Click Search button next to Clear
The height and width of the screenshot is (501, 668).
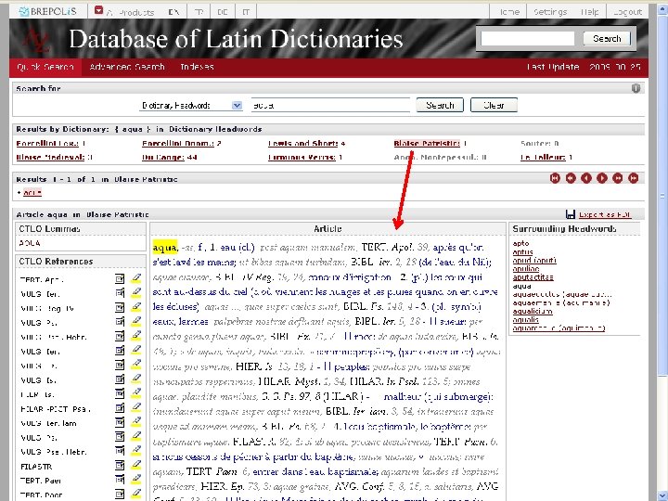(x=440, y=105)
